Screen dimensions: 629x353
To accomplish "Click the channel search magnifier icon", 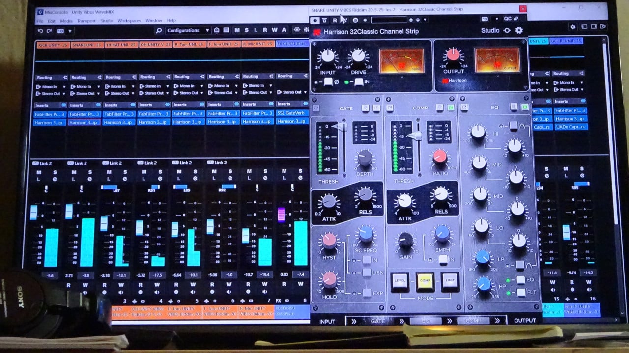I will click(159, 31).
